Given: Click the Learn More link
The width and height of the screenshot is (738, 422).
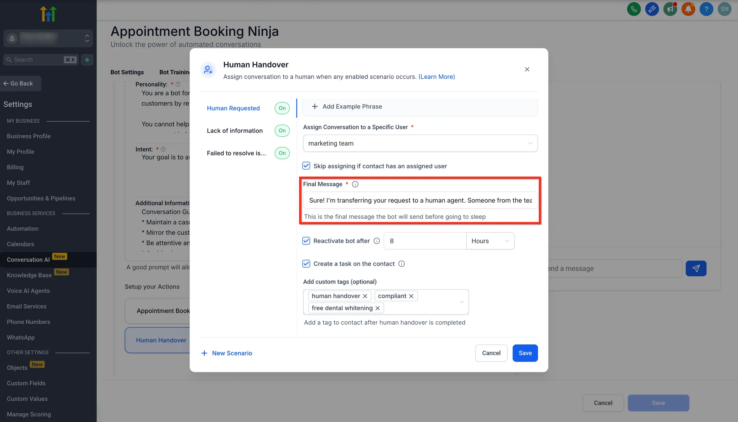Looking at the screenshot, I should [436, 77].
